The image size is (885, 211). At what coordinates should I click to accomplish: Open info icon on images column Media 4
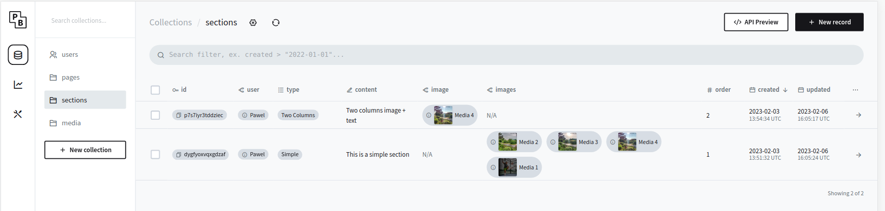(x=613, y=142)
